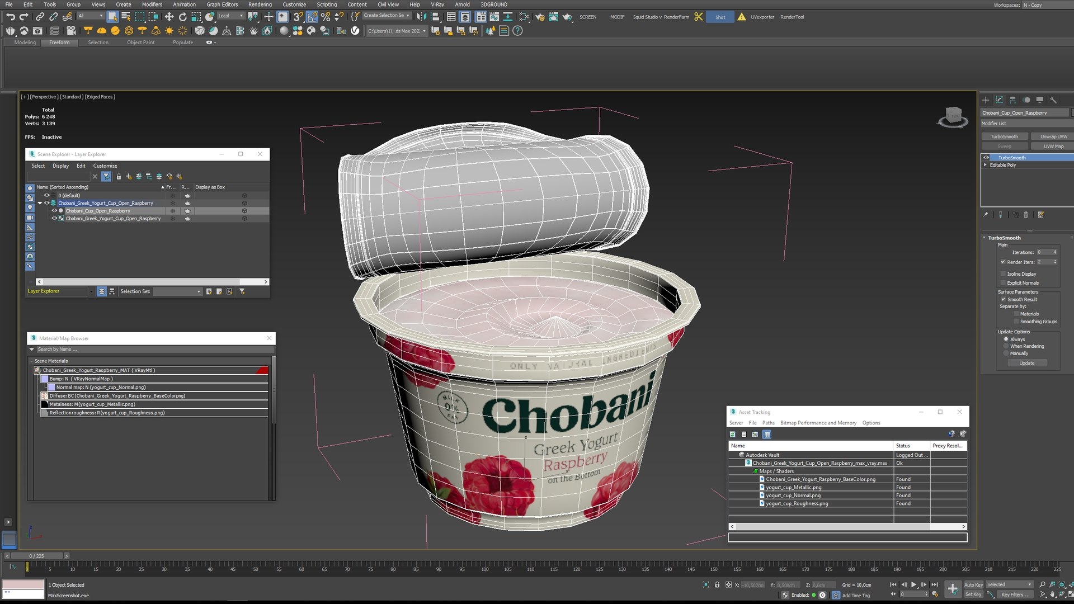Screen dimensions: 1074x604
Task: Switch to the Object Paint ribbon tab
Action: pos(140,43)
